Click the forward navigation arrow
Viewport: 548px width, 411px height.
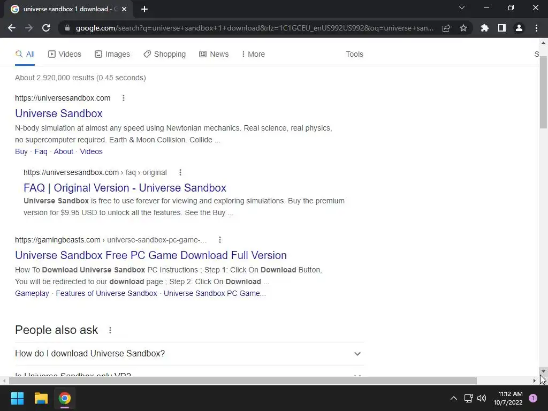tap(29, 28)
